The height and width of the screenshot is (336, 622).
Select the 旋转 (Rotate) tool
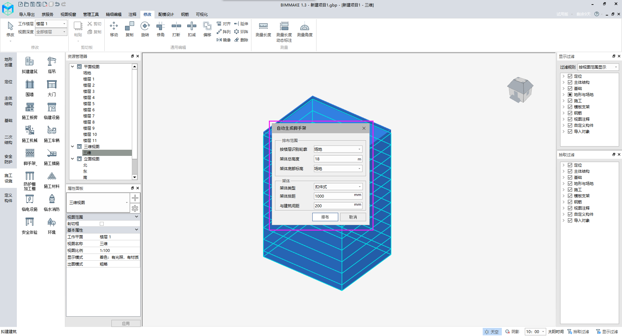coord(145,29)
